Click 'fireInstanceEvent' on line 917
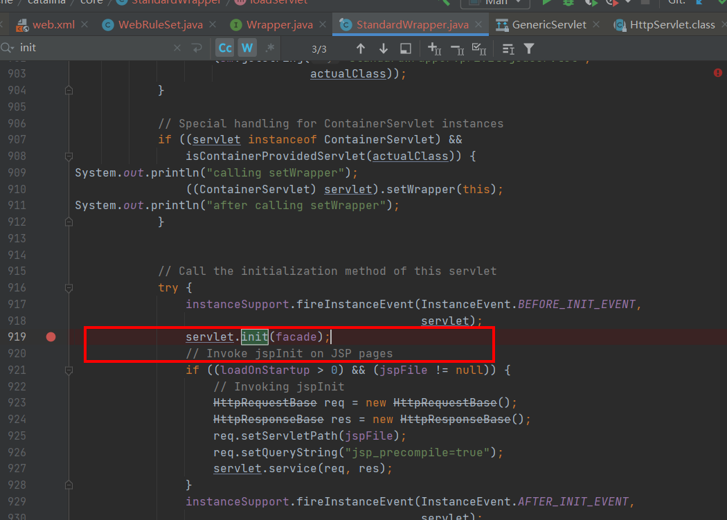Screen dimensions: 727x520 (354, 304)
